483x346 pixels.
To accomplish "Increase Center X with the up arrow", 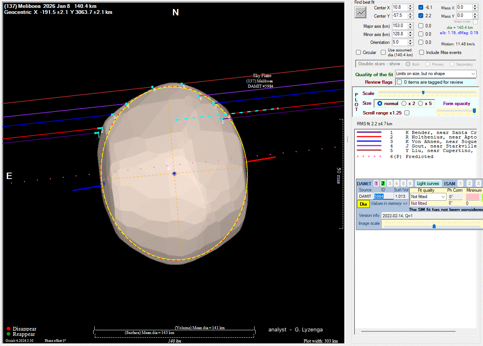I will (410, 6).
